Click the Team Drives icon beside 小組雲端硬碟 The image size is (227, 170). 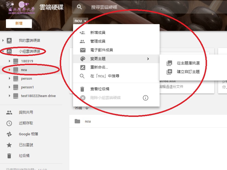[x=9, y=51]
